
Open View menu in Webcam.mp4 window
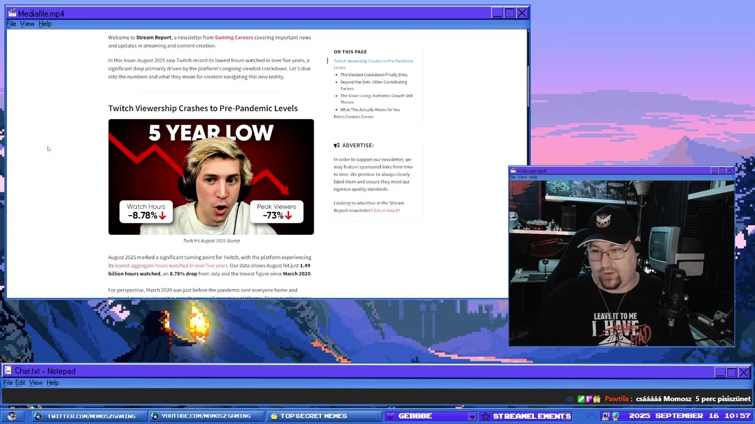(522, 177)
